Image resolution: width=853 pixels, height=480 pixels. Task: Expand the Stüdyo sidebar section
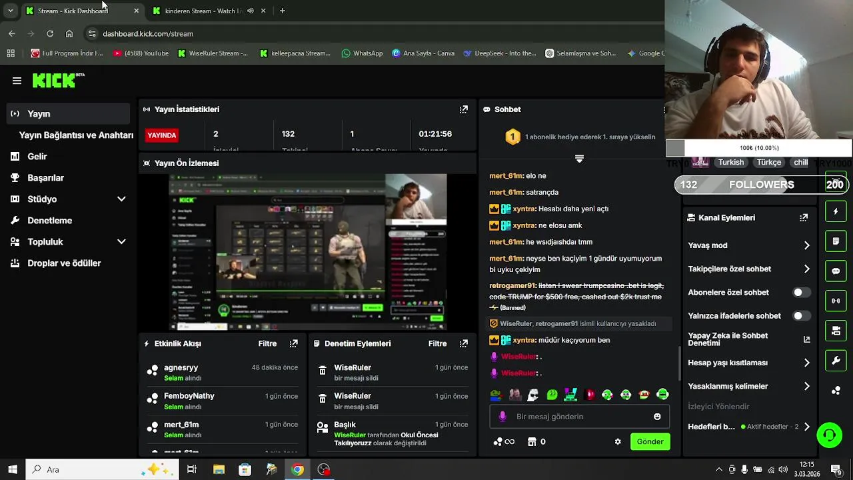tap(121, 199)
